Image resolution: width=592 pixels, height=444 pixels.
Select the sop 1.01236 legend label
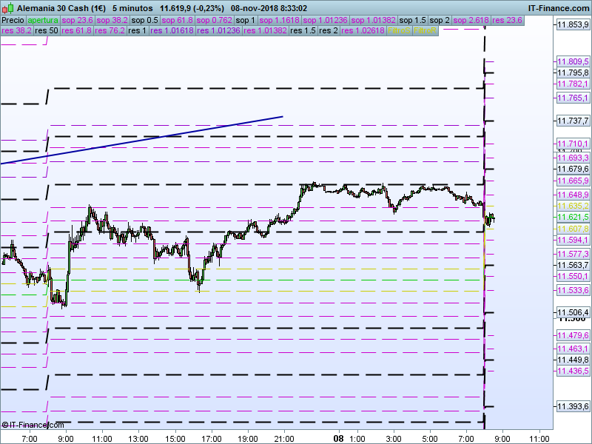click(x=325, y=20)
